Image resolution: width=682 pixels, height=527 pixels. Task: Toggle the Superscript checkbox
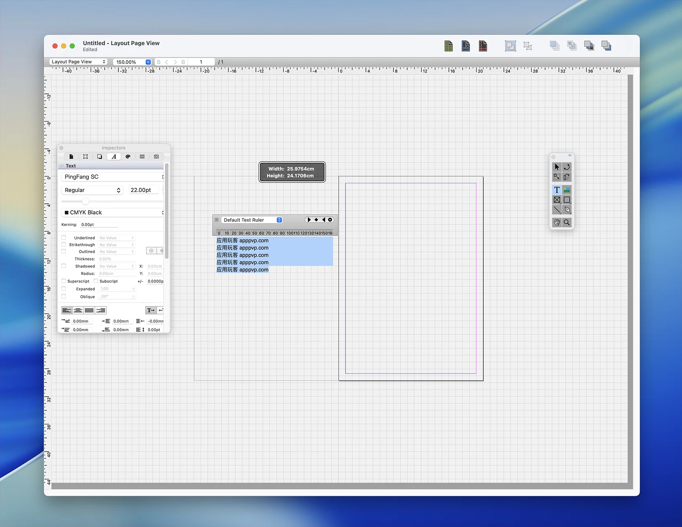(64, 281)
